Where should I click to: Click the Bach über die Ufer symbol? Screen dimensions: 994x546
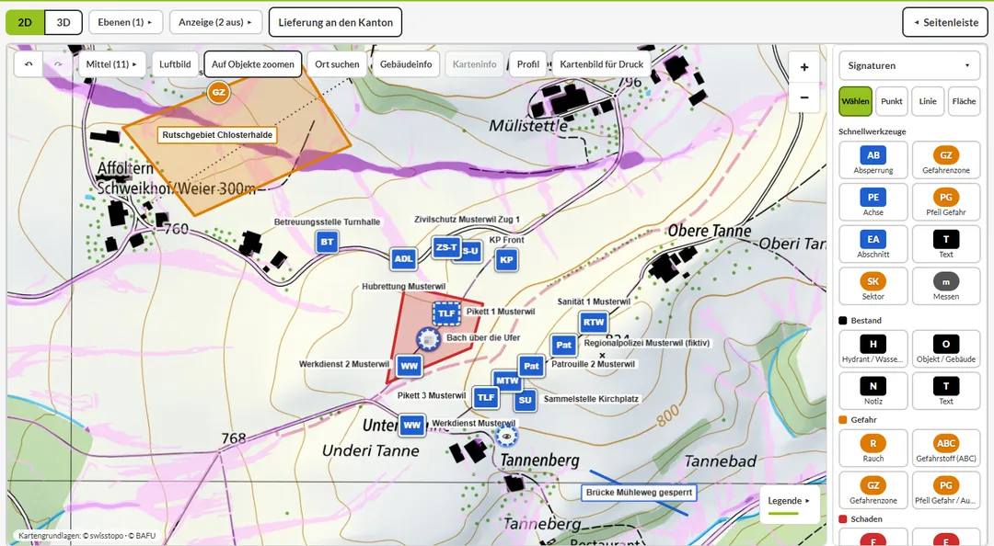tap(428, 340)
